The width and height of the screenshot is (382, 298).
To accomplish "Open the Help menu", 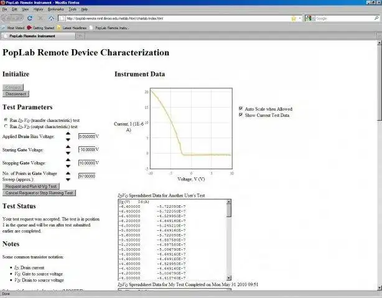I will pyautogui.click(x=84, y=9).
